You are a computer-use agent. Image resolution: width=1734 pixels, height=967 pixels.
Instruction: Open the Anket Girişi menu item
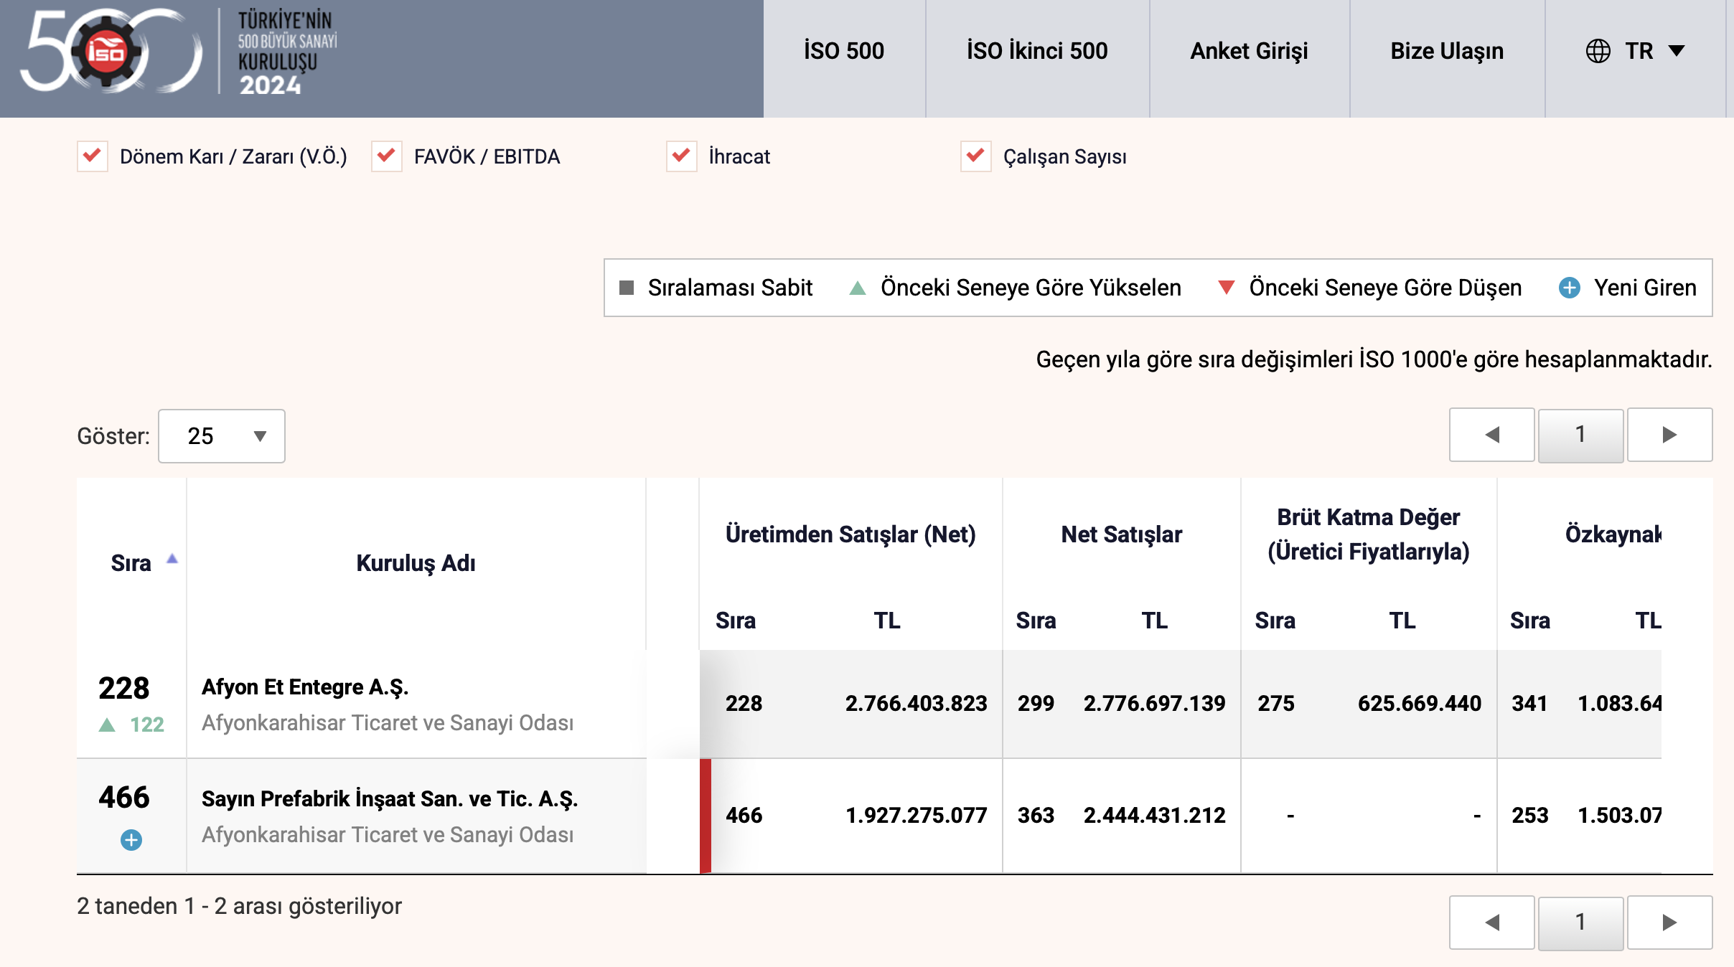point(1250,51)
